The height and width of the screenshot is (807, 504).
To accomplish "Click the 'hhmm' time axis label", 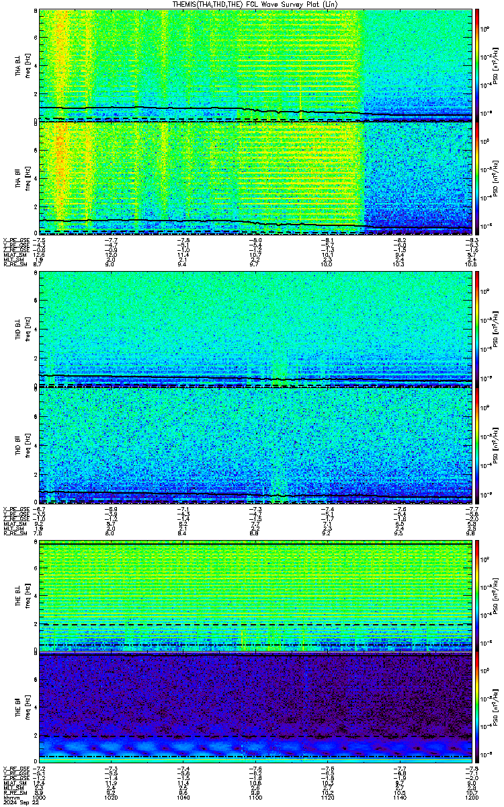I will point(10,798).
